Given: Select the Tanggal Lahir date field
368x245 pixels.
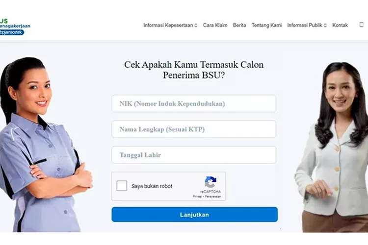Looking at the screenshot, I should click(x=194, y=155).
